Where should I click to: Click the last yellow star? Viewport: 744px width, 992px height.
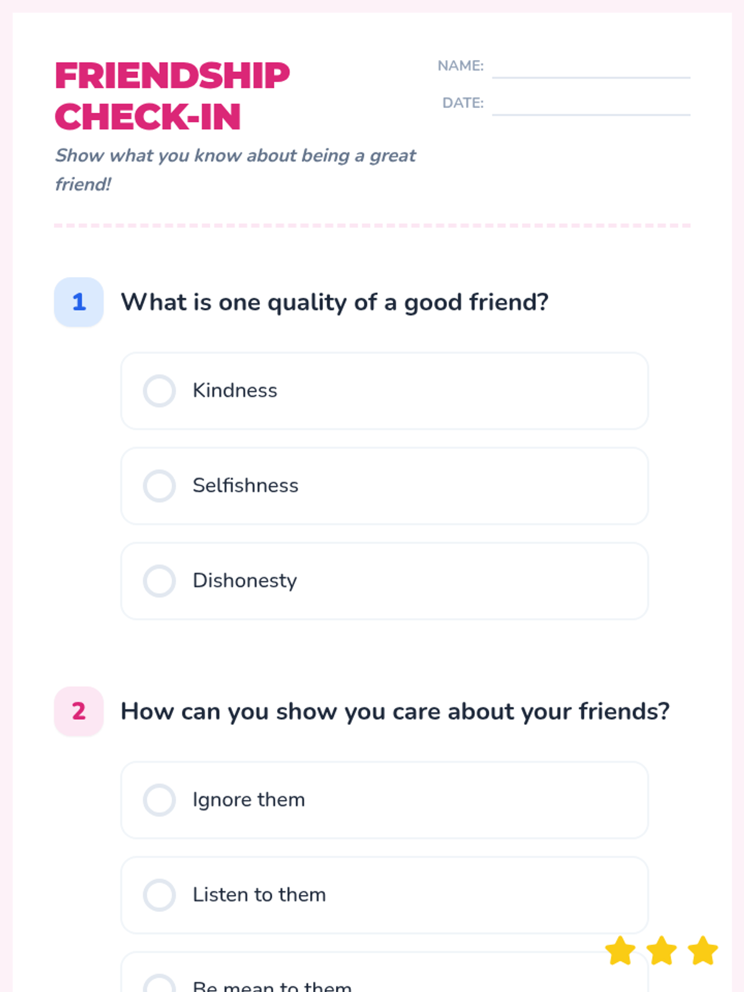pyautogui.click(x=703, y=950)
